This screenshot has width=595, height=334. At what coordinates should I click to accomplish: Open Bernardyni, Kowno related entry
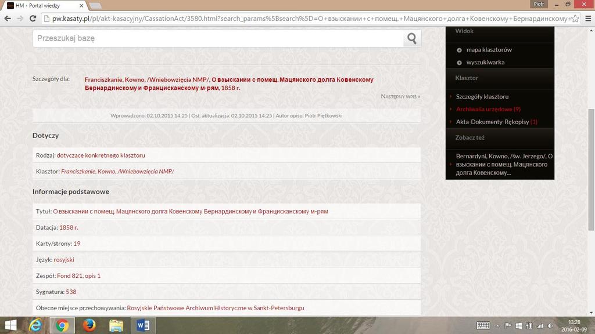point(504,164)
